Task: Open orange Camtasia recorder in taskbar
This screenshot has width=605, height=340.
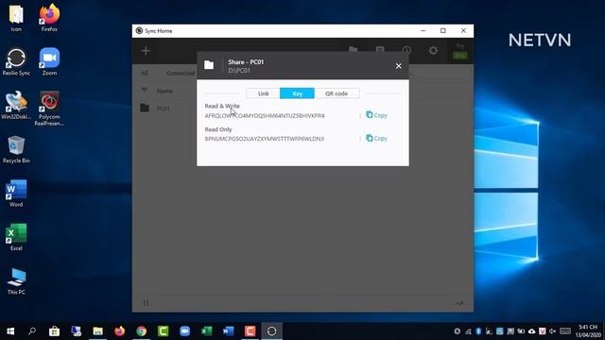Action: tap(250, 331)
